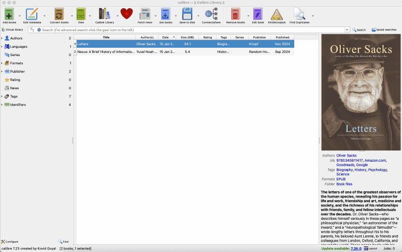
Task: Sort by the Published column header
Action: pyautogui.click(x=282, y=37)
